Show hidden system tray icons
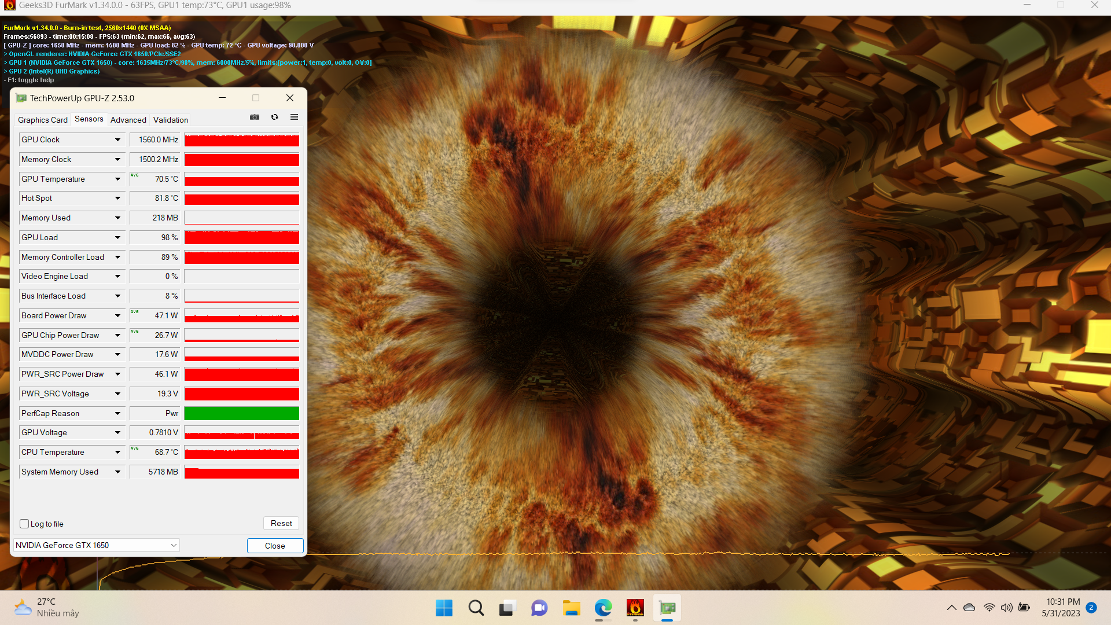 tap(951, 608)
